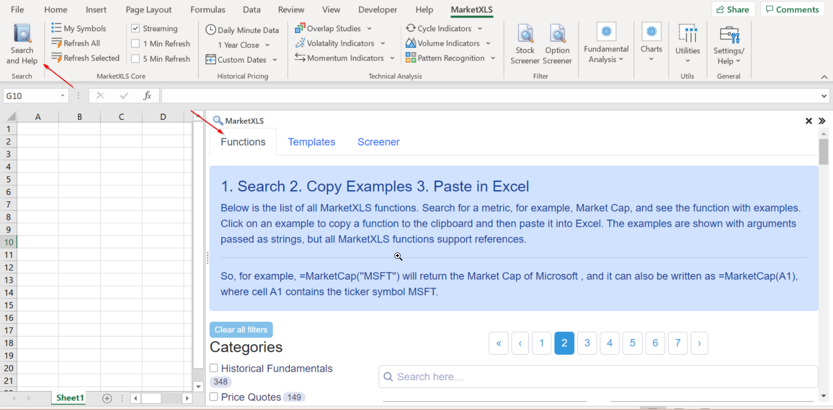Go to the next page of results
The height and width of the screenshot is (410, 833).
pos(699,343)
